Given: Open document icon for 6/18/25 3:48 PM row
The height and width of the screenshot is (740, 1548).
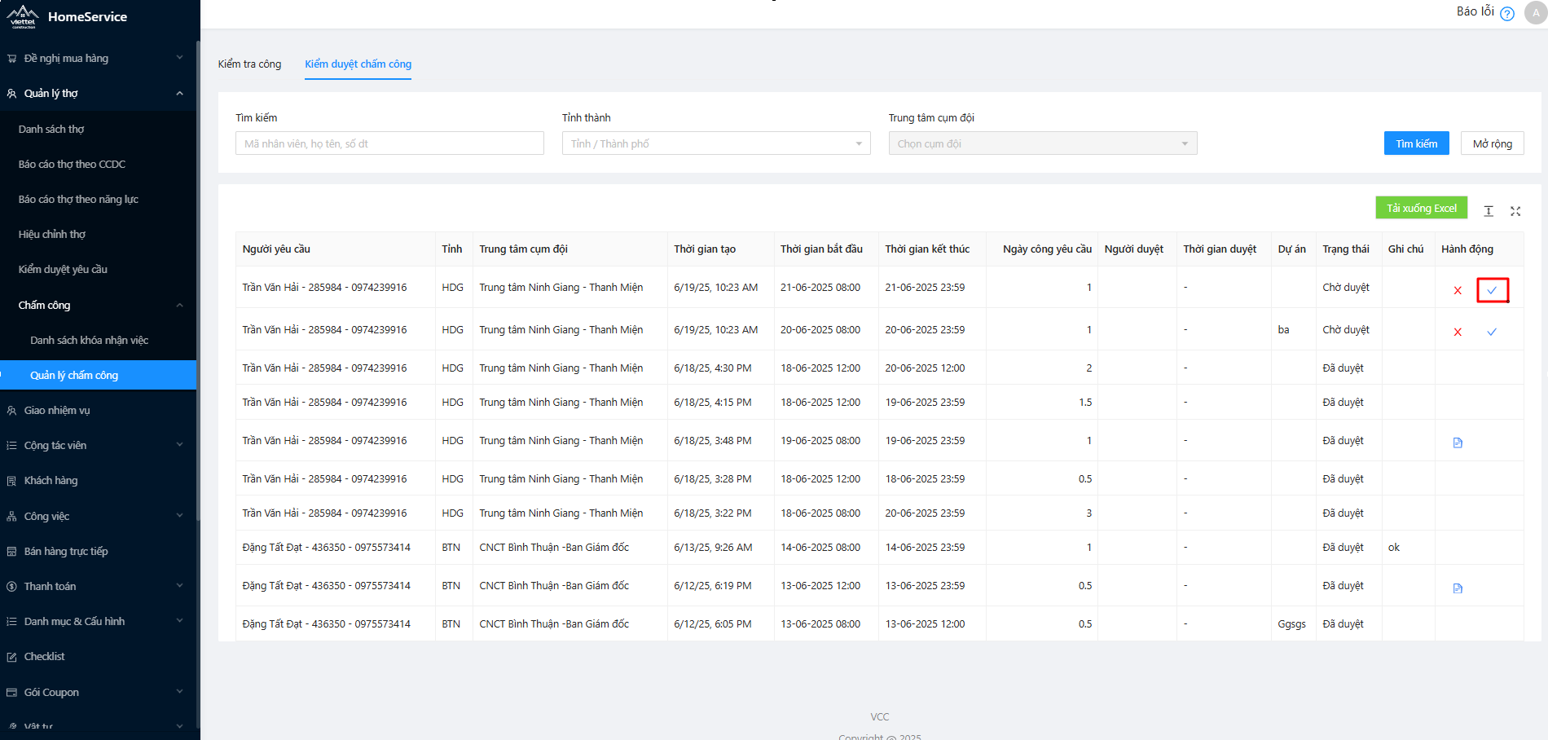Looking at the screenshot, I should click(1458, 443).
